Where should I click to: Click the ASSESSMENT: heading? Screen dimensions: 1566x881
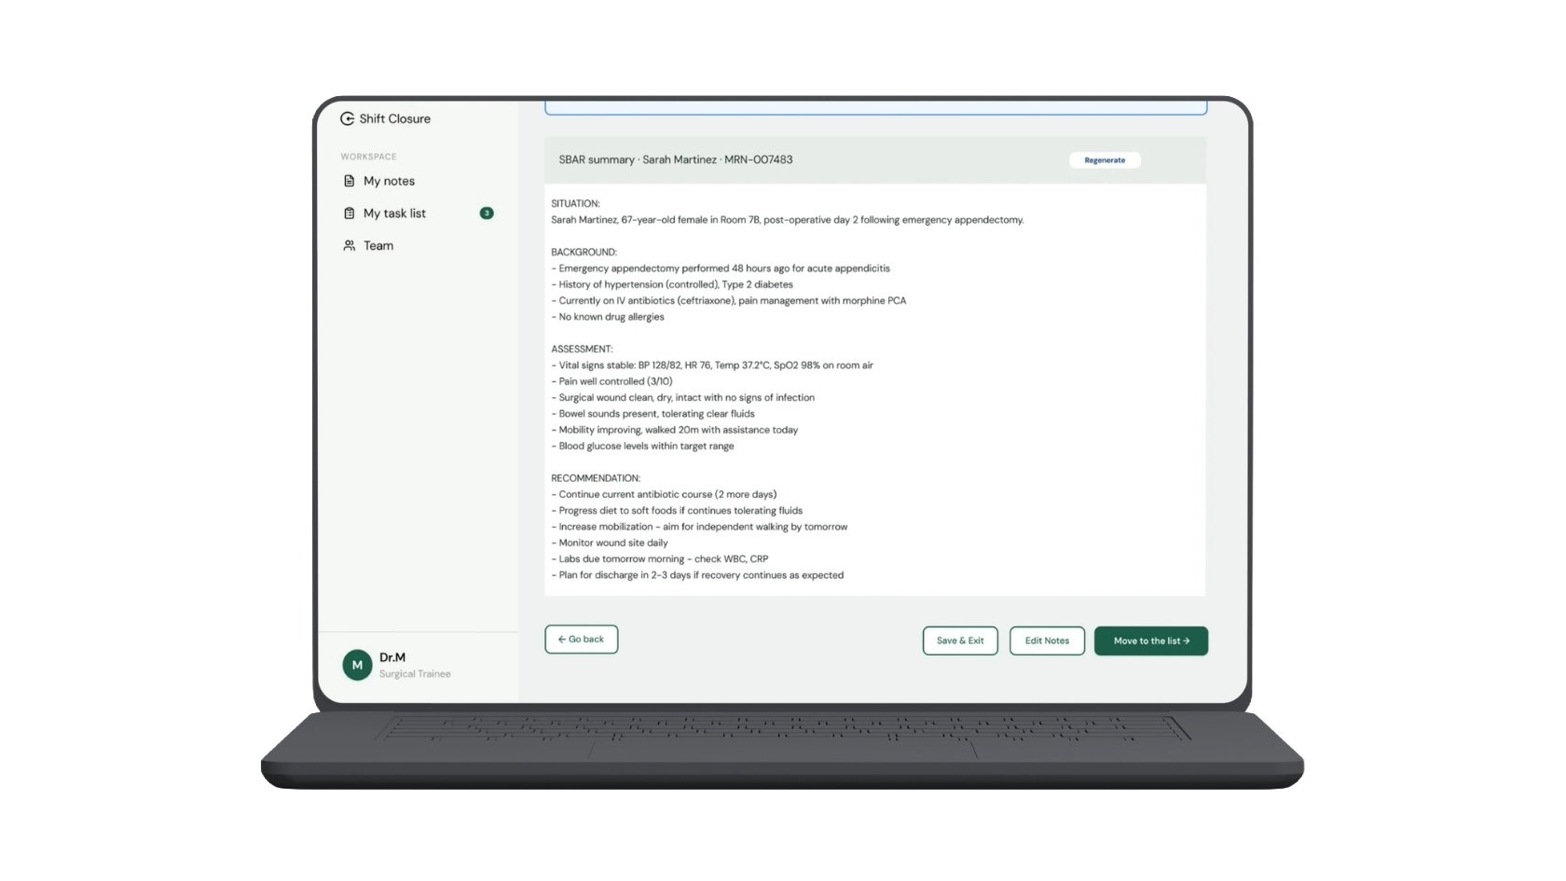582,349
